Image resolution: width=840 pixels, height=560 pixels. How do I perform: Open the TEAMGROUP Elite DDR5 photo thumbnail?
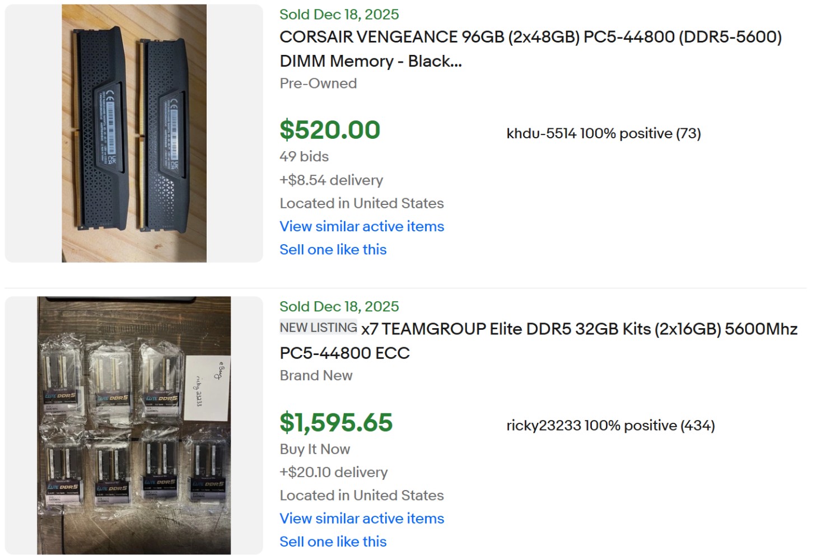[x=133, y=424]
